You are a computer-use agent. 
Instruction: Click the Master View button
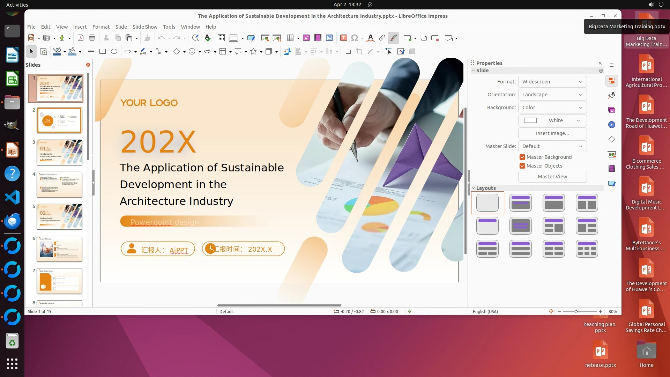pyautogui.click(x=552, y=177)
